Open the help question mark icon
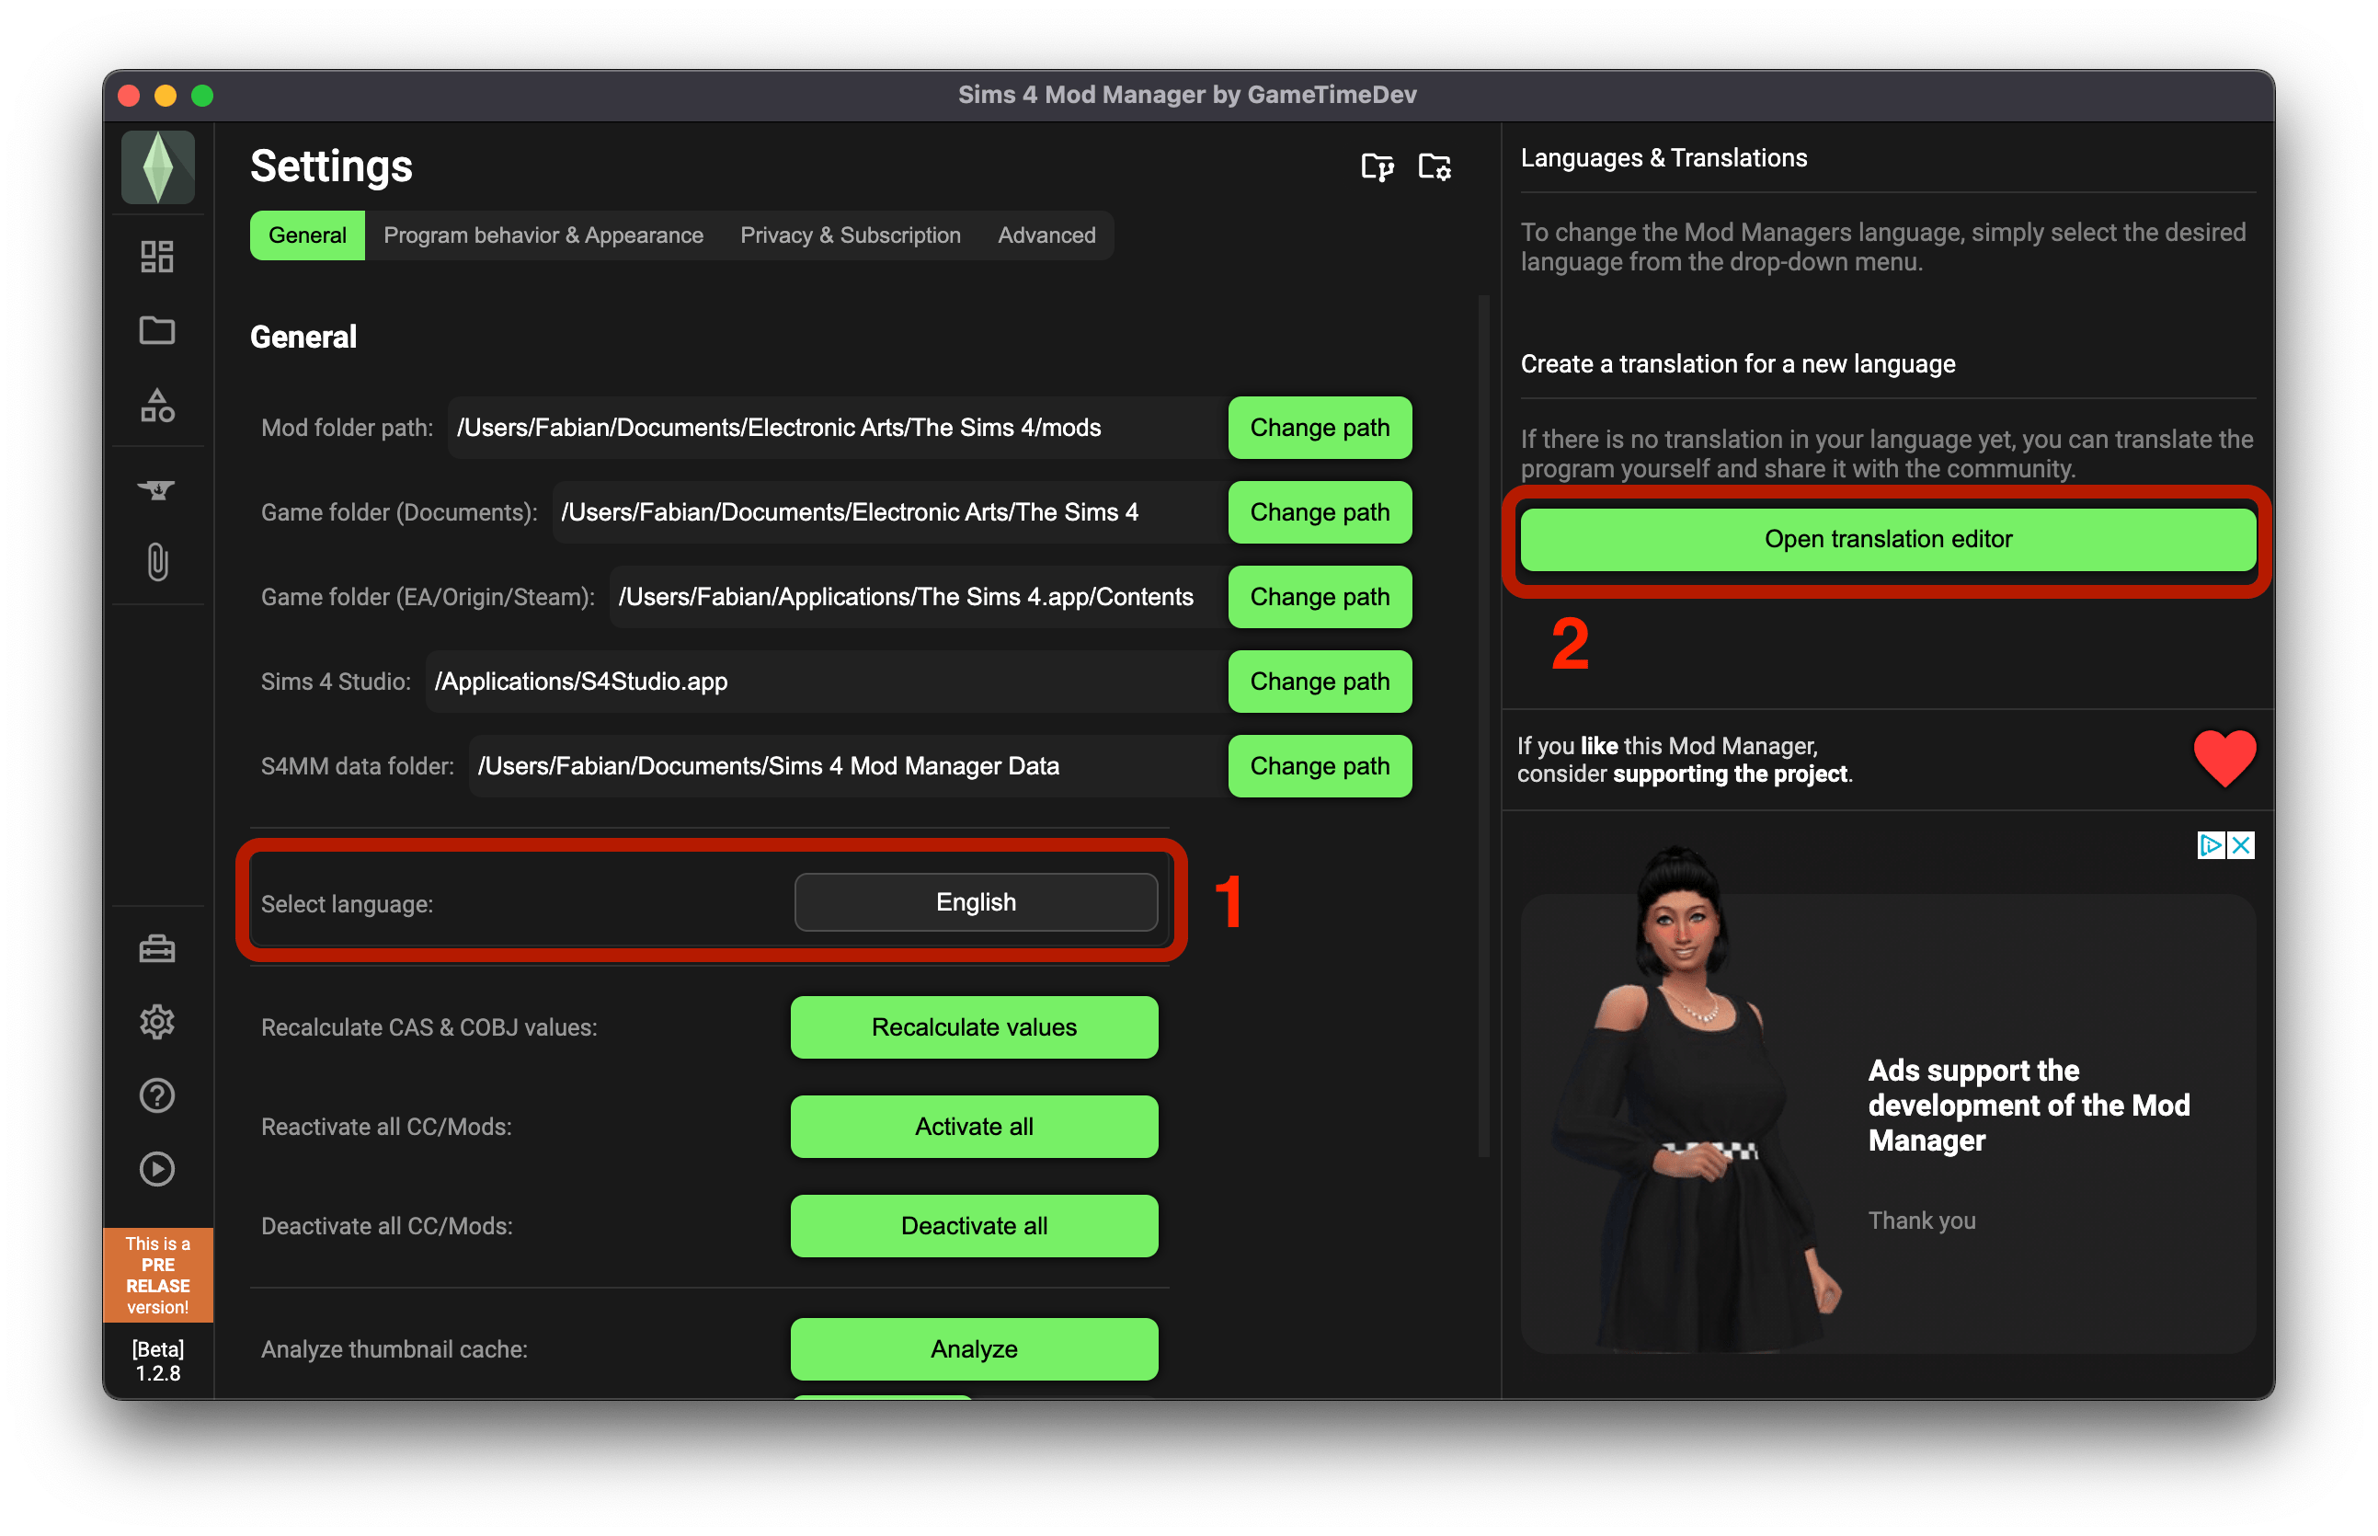 [156, 1095]
